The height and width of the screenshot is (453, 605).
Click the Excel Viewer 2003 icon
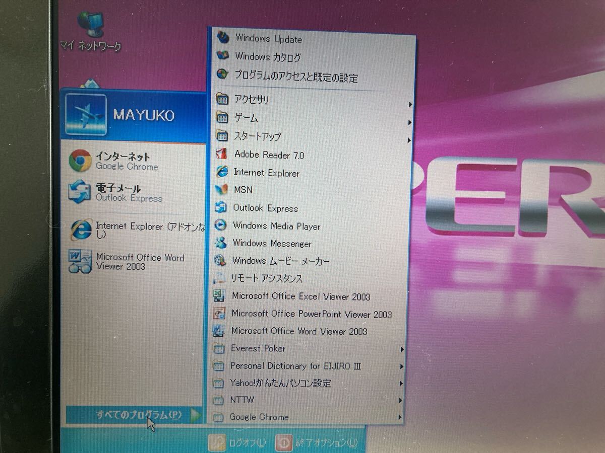click(x=219, y=296)
